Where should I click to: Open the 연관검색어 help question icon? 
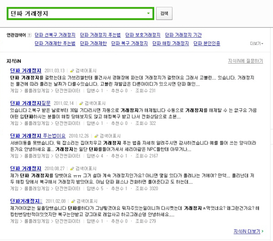(29, 35)
